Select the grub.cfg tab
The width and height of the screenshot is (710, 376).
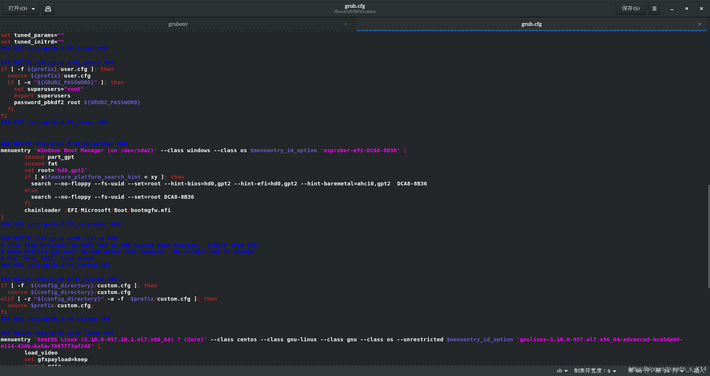531,24
